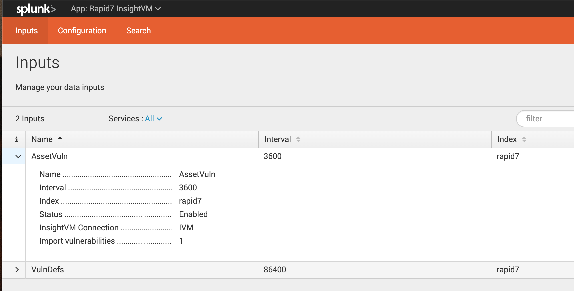
Task: Click the IVM connection value
Action: point(186,228)
